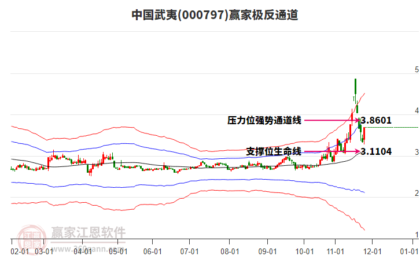Click the 06-01 date axis label
Image resolution: width=420 pixels, height=260 pixels.
[152, 252]
